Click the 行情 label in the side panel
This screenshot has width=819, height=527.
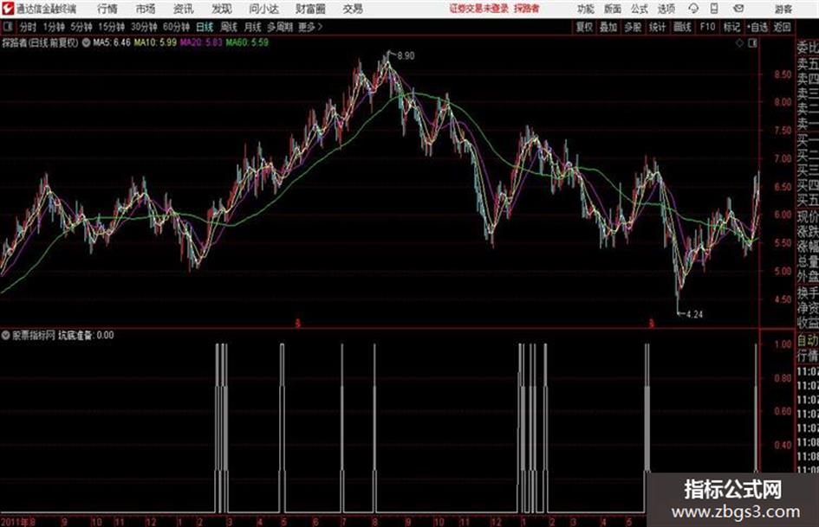coord(808,356)
